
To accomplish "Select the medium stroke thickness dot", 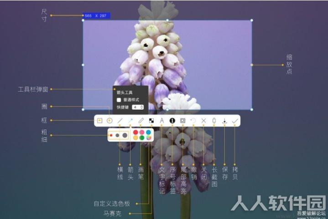I will [117, 135].
